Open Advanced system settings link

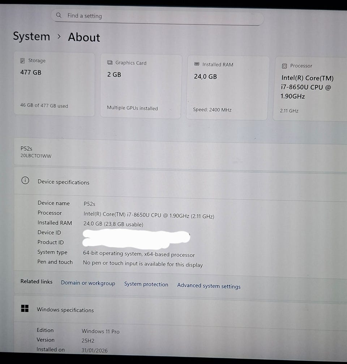[209, 286]
